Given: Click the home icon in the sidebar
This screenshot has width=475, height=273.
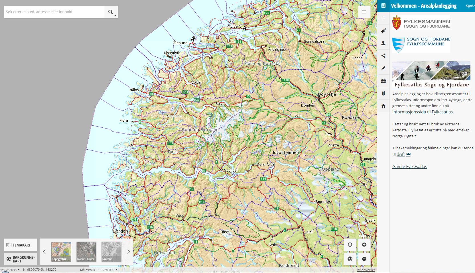Looking at the screenshot, I should (383, 106).
